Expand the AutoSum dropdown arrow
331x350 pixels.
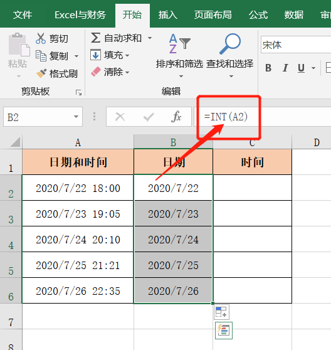[x=150, y=38]
